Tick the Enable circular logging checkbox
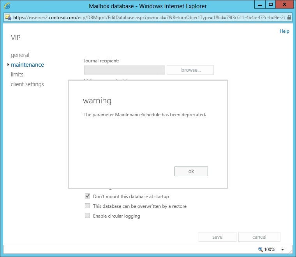This screenshot has height=257, width=296. click(88, 216)
